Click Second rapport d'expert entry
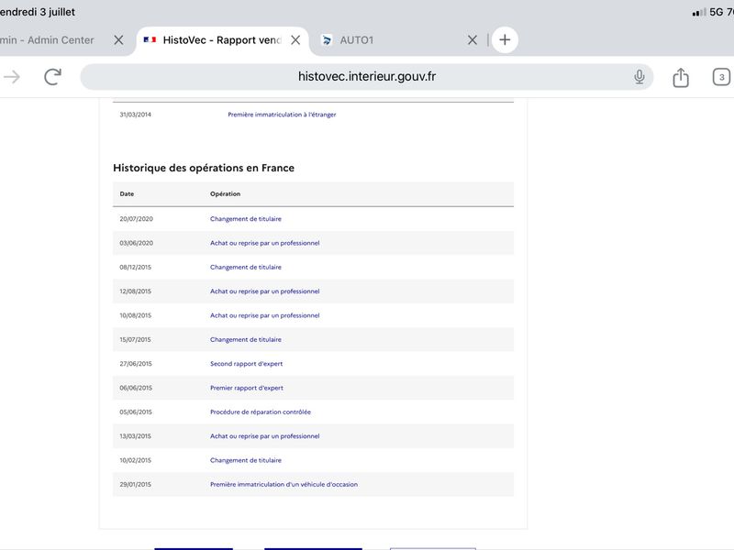This screenshot has width=734, height=550. point(246,364)
